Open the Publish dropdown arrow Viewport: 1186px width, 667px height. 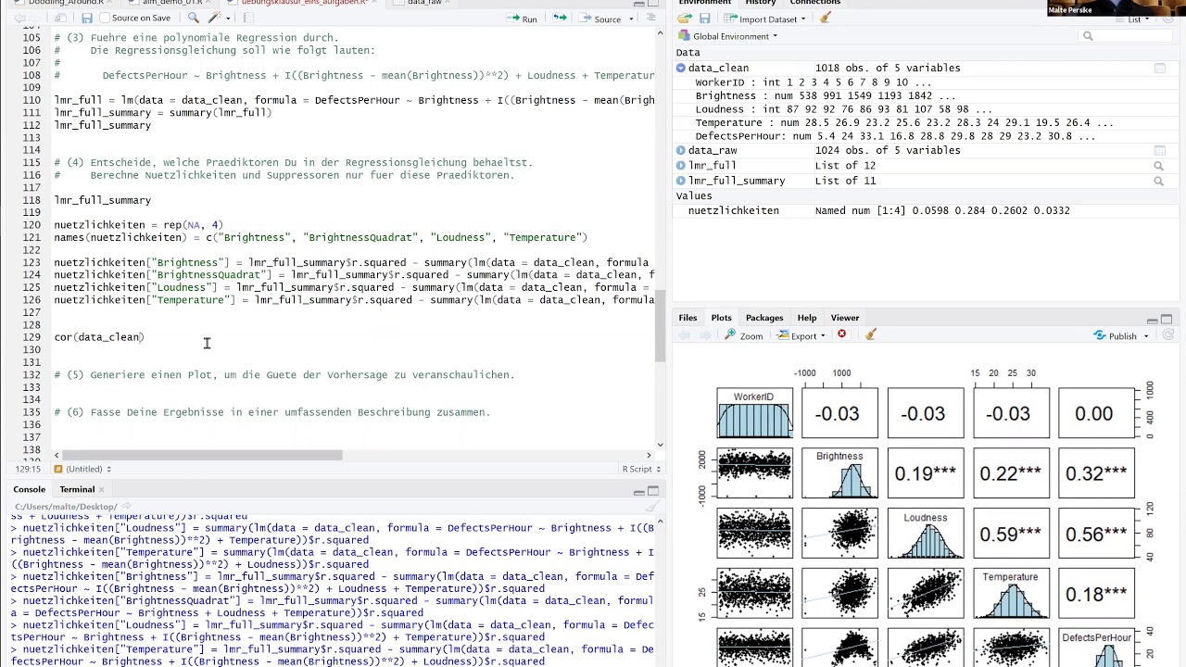point(1146,336)
